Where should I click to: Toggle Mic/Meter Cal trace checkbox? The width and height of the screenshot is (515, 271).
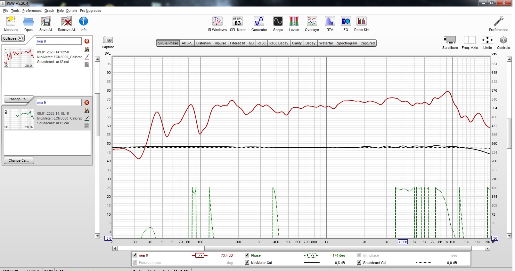click(x=247, y=262)
